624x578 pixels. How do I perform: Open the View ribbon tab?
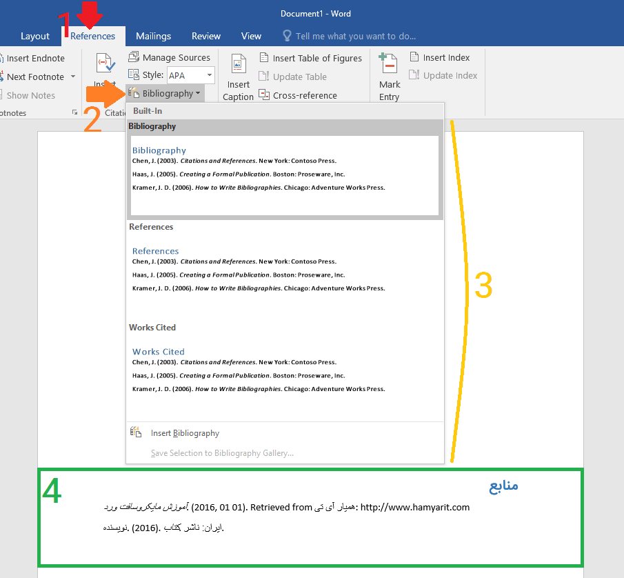pos(251,37)
